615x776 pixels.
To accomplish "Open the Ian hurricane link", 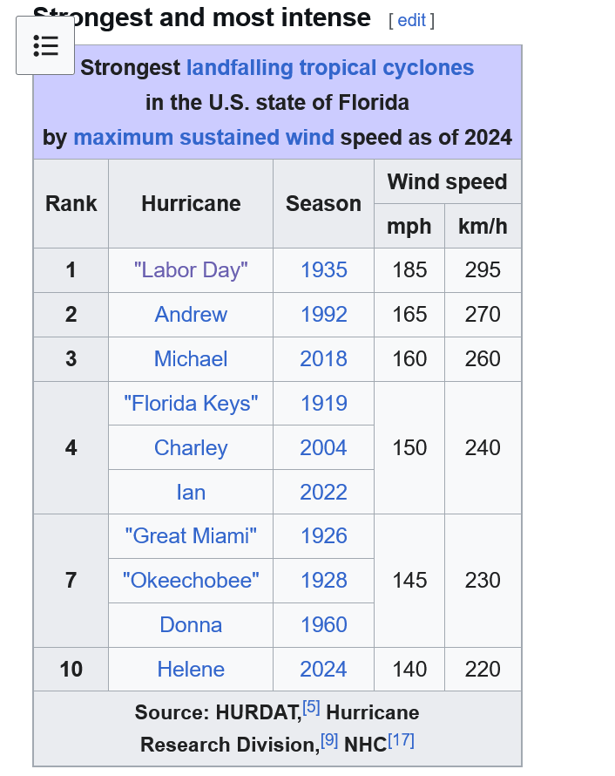I will [x=191, y=493].
